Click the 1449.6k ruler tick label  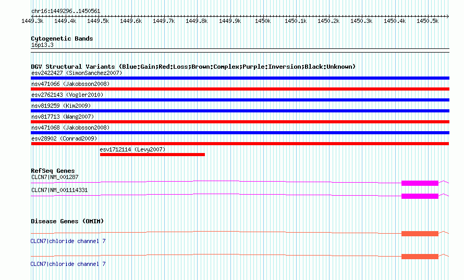point(131,21)
